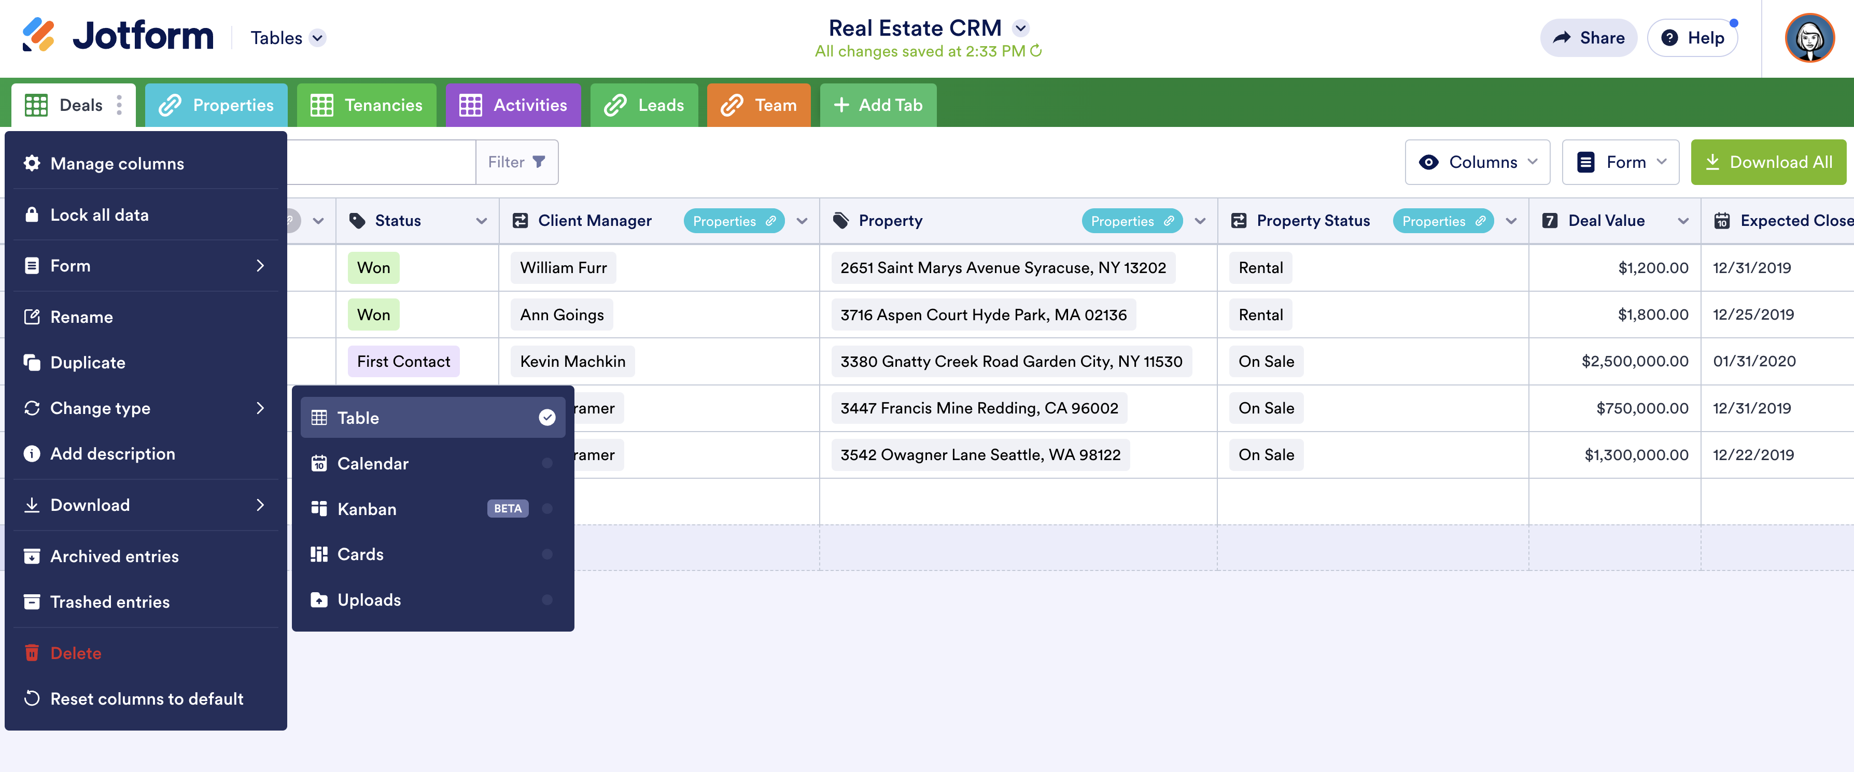Screen dimensions: 1854x772
Task: Click the Lock all data padlock icon
Action: (x=32, y=215)
